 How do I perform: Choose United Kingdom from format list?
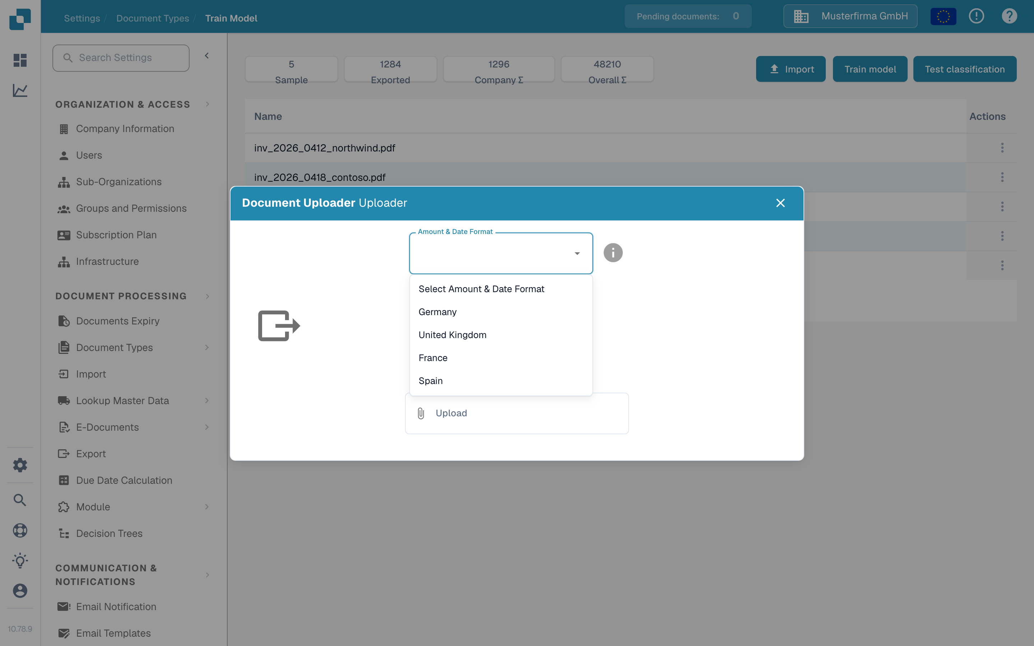coord(501,335)
